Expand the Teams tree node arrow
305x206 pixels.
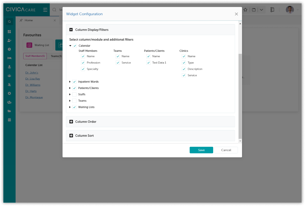(70, 101)
